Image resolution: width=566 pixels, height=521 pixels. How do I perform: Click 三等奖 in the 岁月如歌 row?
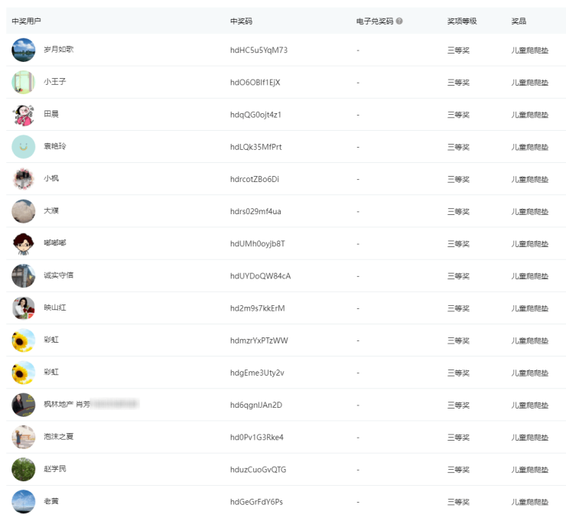pyautogui.click(x=458, y=50)
